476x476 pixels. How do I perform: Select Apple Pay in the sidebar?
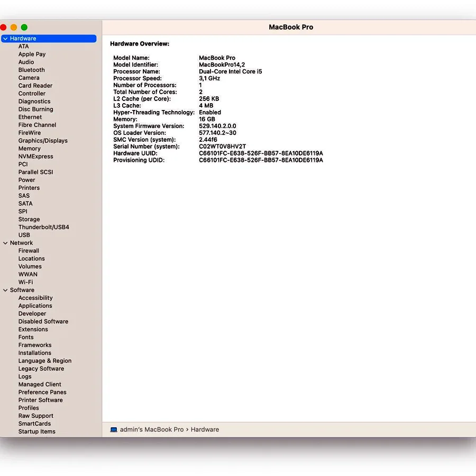pos(32,54)
